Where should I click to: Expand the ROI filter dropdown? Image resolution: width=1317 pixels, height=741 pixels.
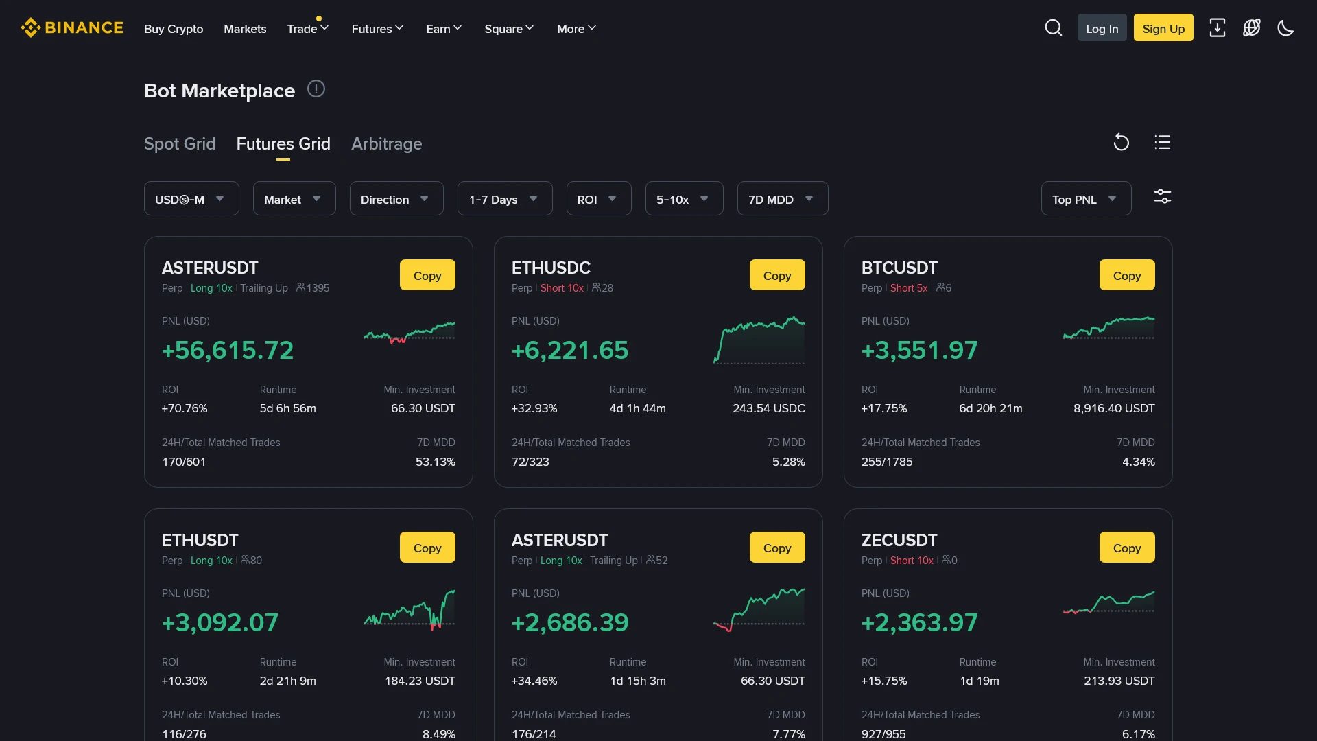click(x=598, y=198)
